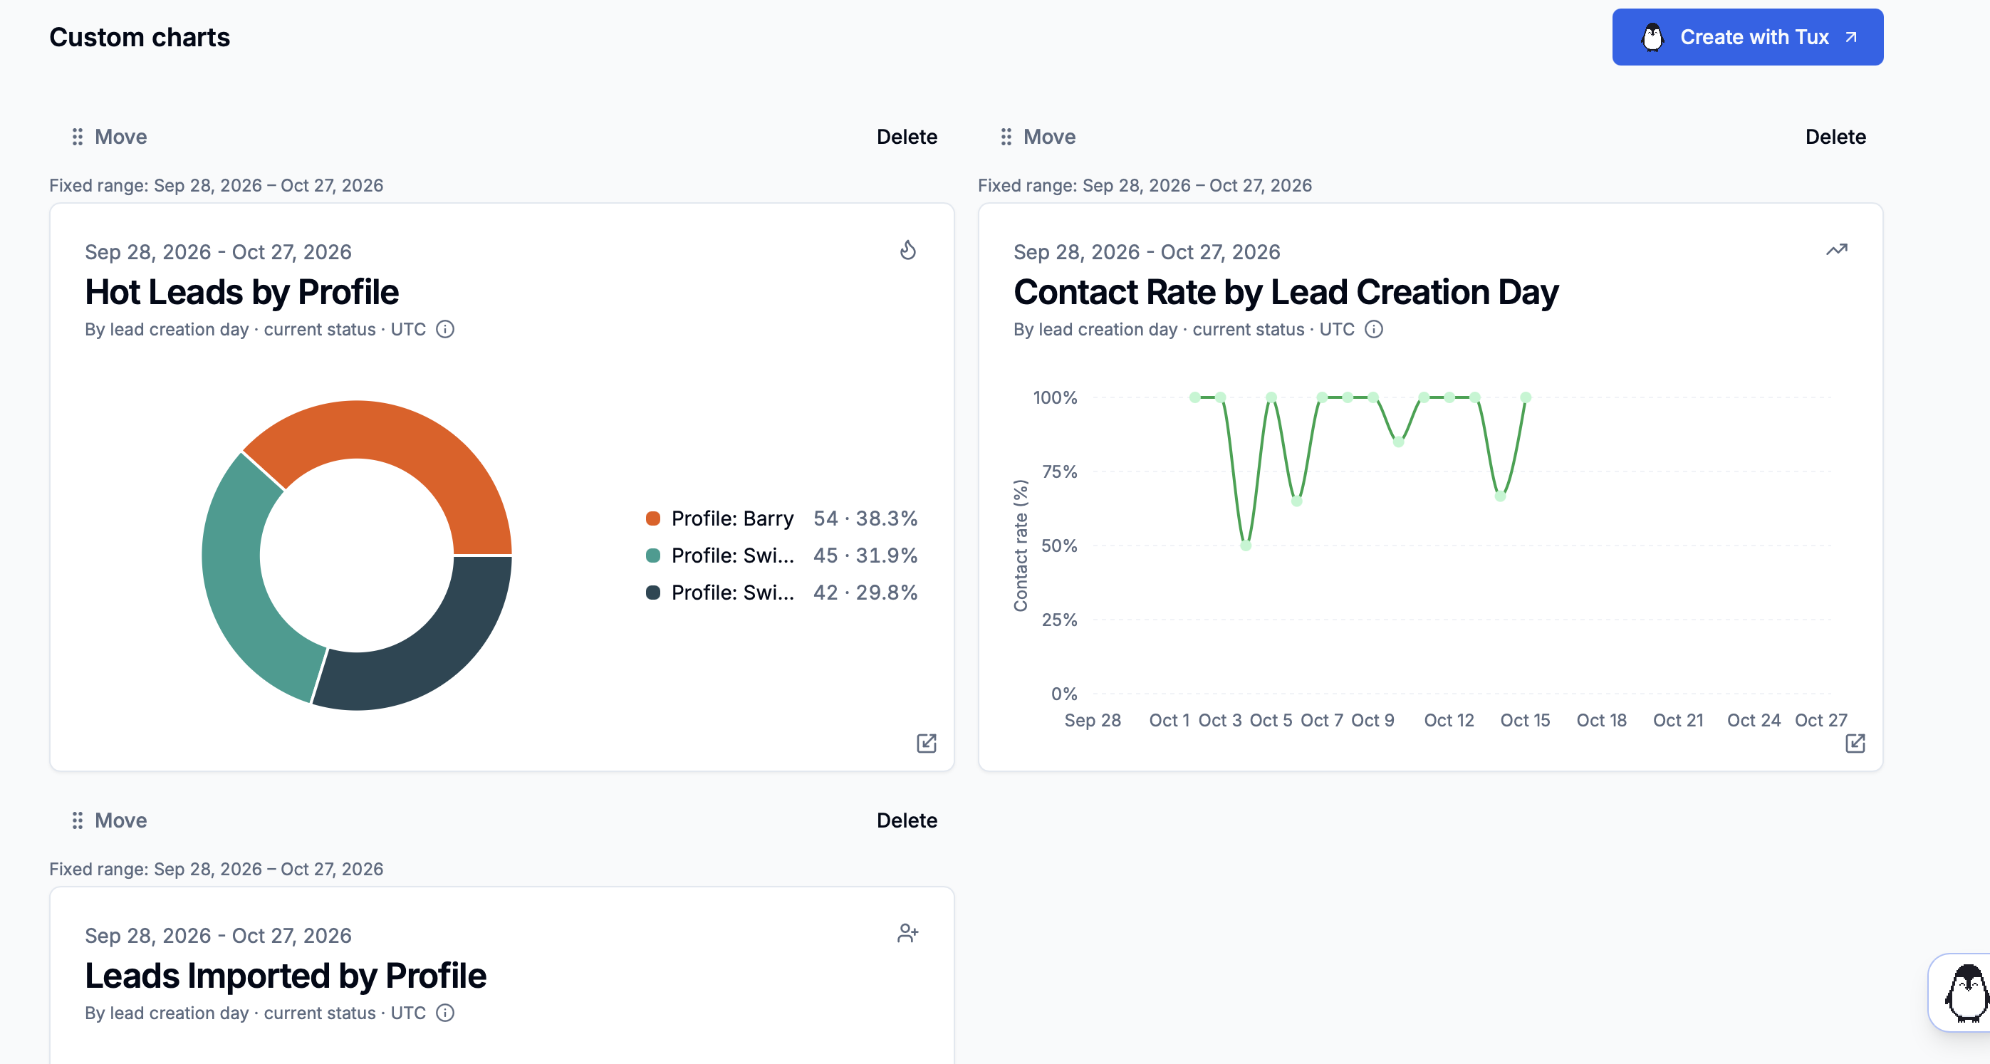Click the penguin icon in Create with Tux

(x=1652, y=37)
